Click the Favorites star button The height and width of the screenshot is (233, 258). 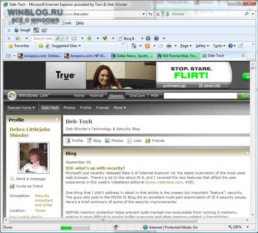[19, 46]
